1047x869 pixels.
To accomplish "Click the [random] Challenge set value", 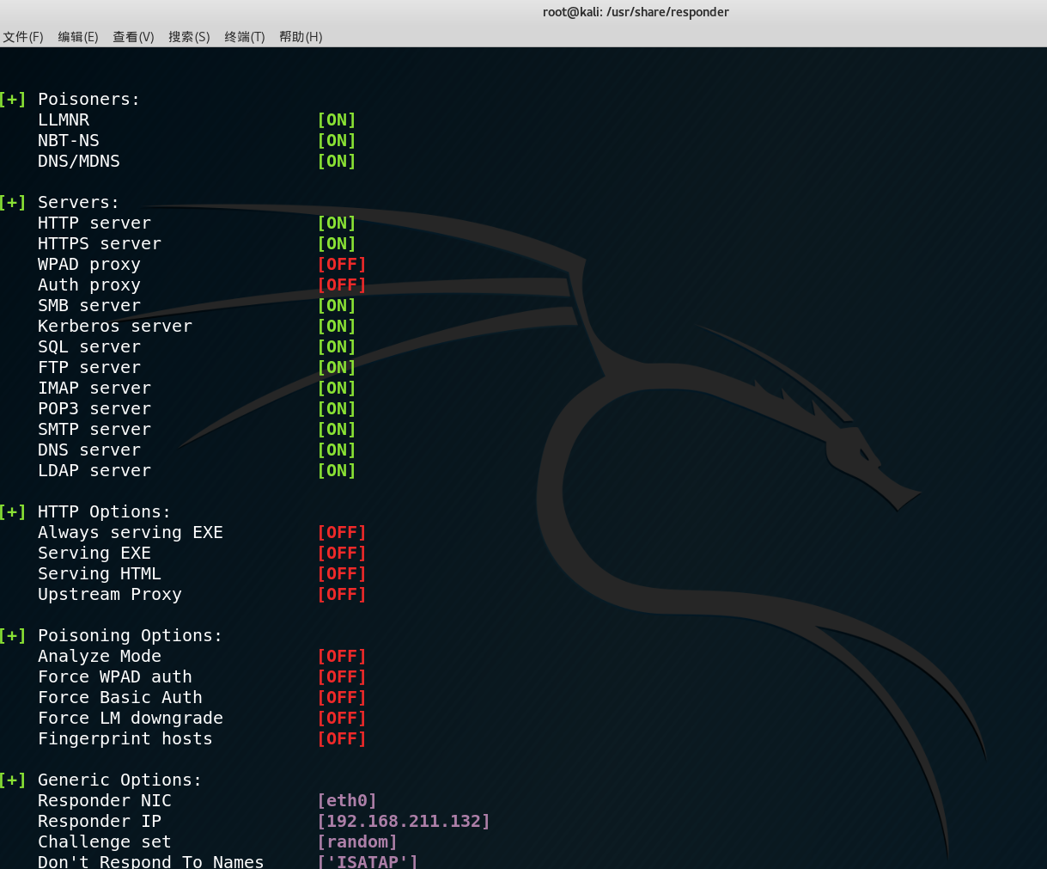I will click(x=357, y=842).
